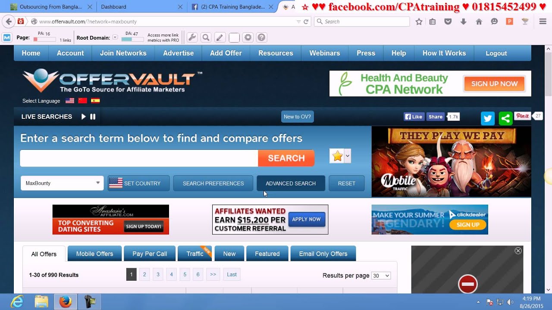The image size is (552, 310).
Task: Click in the offer search text field
Action: pos(139,158)
